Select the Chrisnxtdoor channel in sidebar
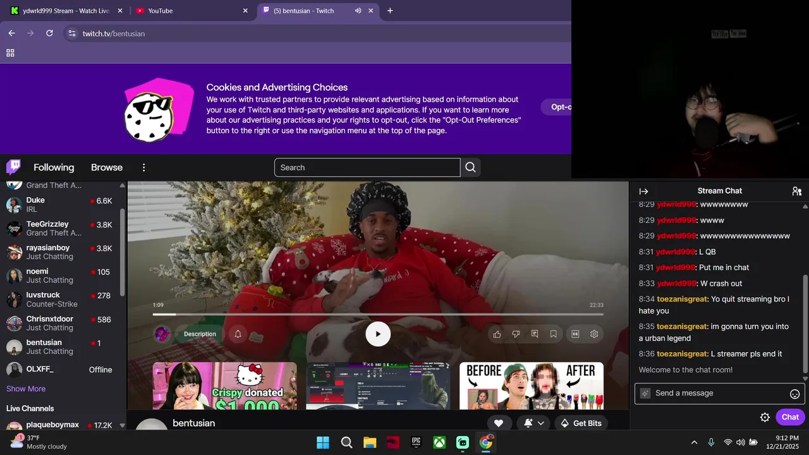This screenshot has width=809, height=455. 60,324
